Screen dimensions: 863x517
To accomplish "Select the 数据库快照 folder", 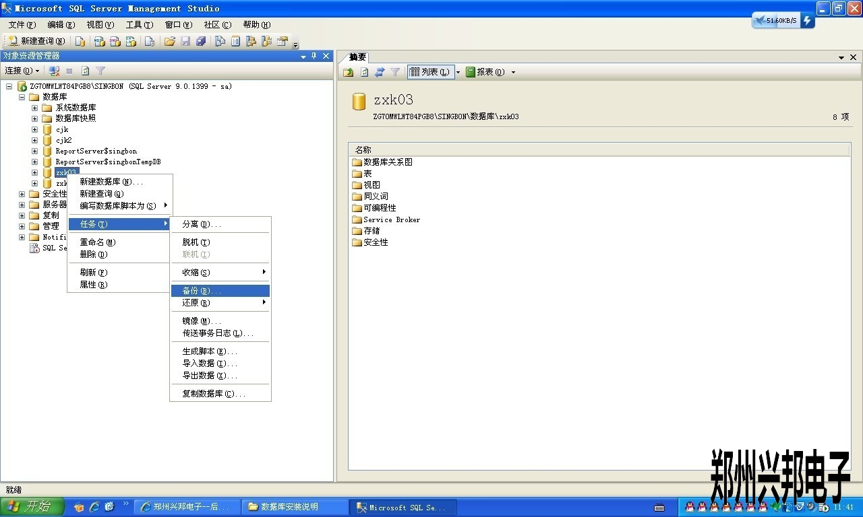I will (76, 118).
